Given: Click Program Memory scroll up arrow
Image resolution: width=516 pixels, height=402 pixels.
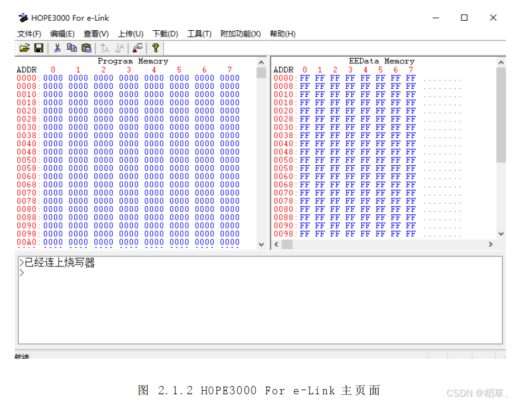Looking at the screenshot, I should pos(262,62).
